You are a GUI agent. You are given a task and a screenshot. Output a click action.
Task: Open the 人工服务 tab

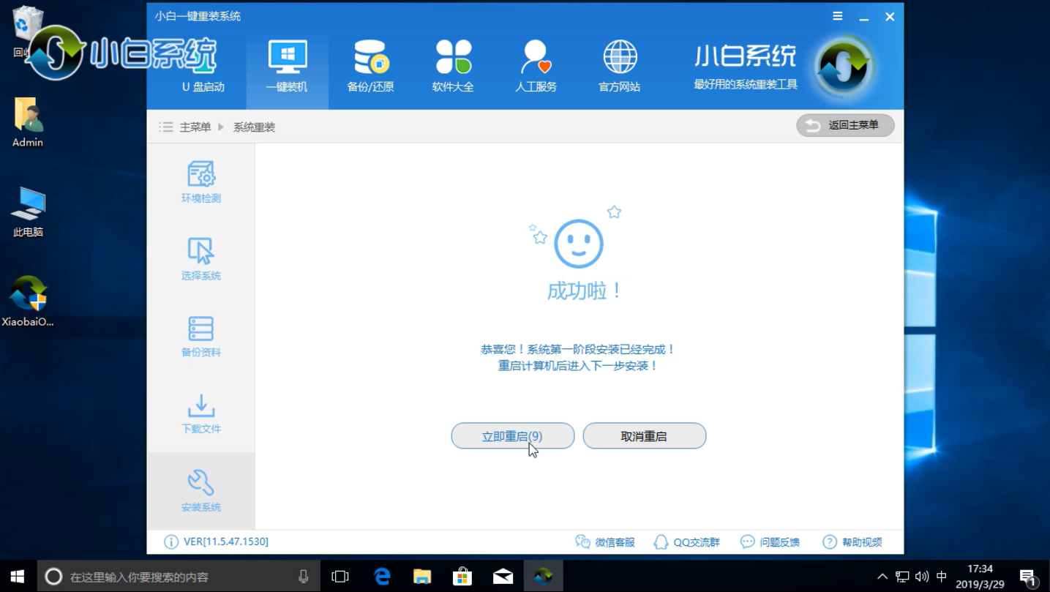[536, 67]
